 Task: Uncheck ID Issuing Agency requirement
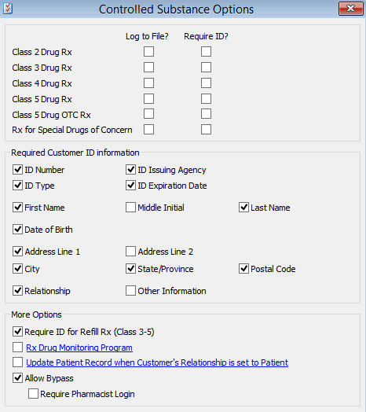click(130, 170)
